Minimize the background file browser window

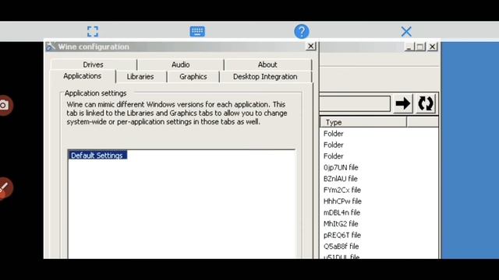click(x=409, y=47)
